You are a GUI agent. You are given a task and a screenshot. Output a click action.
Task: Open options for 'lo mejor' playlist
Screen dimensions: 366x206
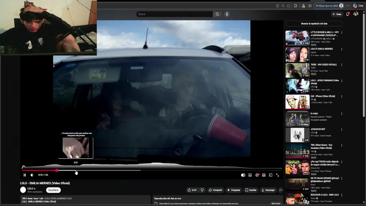click(x=341, y=114)
